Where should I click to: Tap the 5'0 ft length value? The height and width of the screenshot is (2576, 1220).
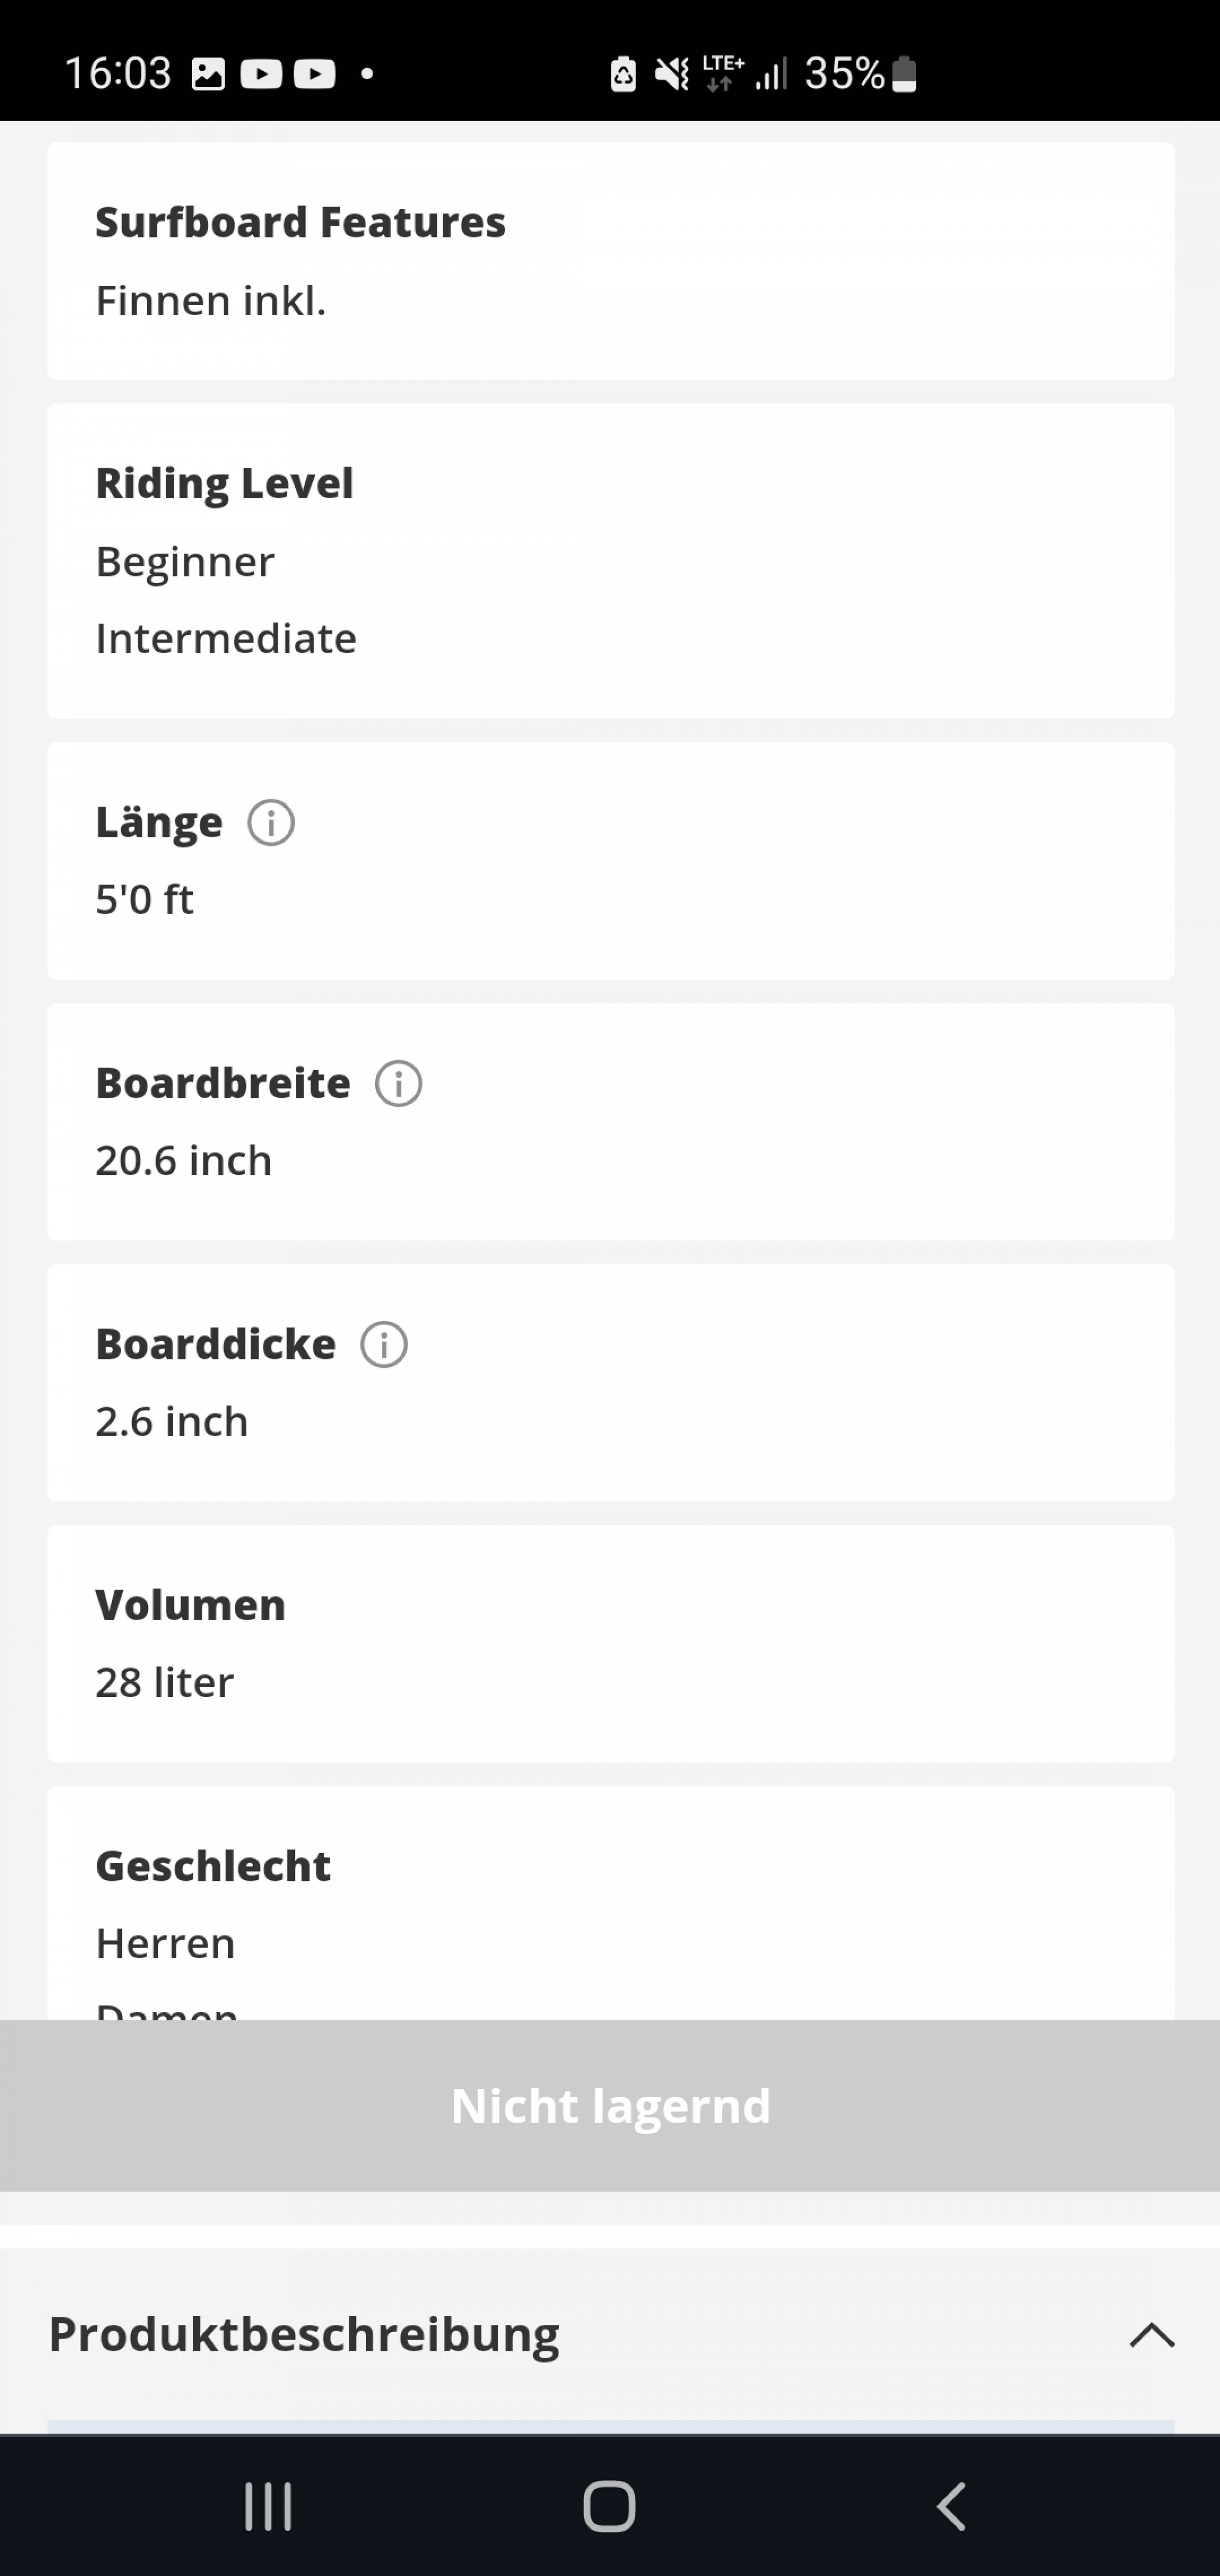(144, 900)
